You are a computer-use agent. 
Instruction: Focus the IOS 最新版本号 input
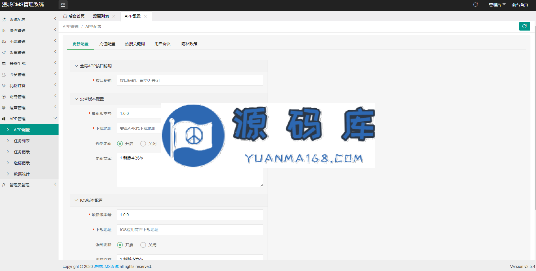(x=190, y=215)
